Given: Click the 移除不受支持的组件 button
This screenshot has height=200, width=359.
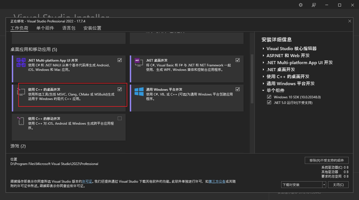Looking at the screenshot, I should click(x=326, y=160).
